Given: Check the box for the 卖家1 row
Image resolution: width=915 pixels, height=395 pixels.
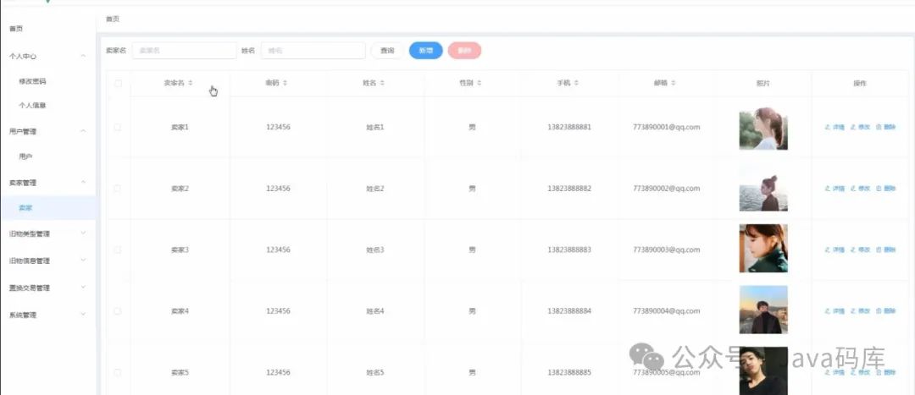Looking at the screenshot, I should click(x=118, y=127).
